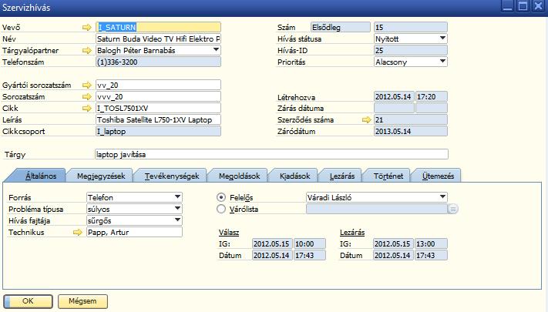The width and height of the screenshot is (548, 312).
Task: Follow the Technikus link arrow
Action: 78,233
